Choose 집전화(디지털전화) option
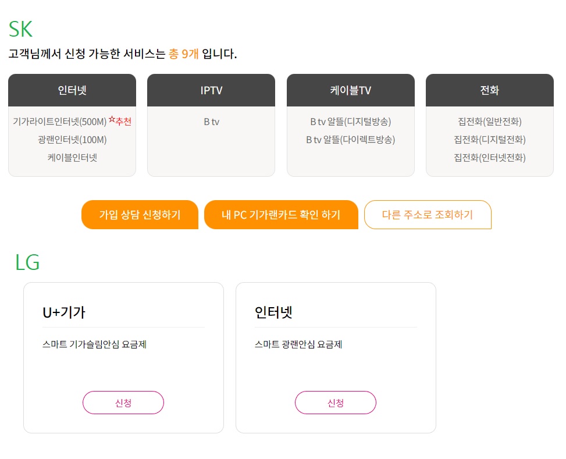The height and width of the screenshot is (459, 566). pos(490,140)
